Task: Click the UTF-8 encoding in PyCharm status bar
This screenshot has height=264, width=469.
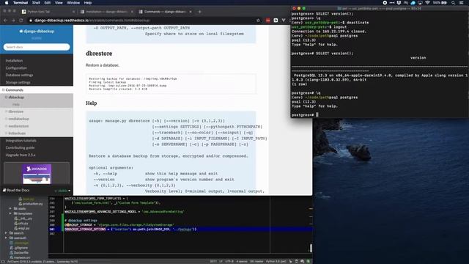Action: point(229,261)
